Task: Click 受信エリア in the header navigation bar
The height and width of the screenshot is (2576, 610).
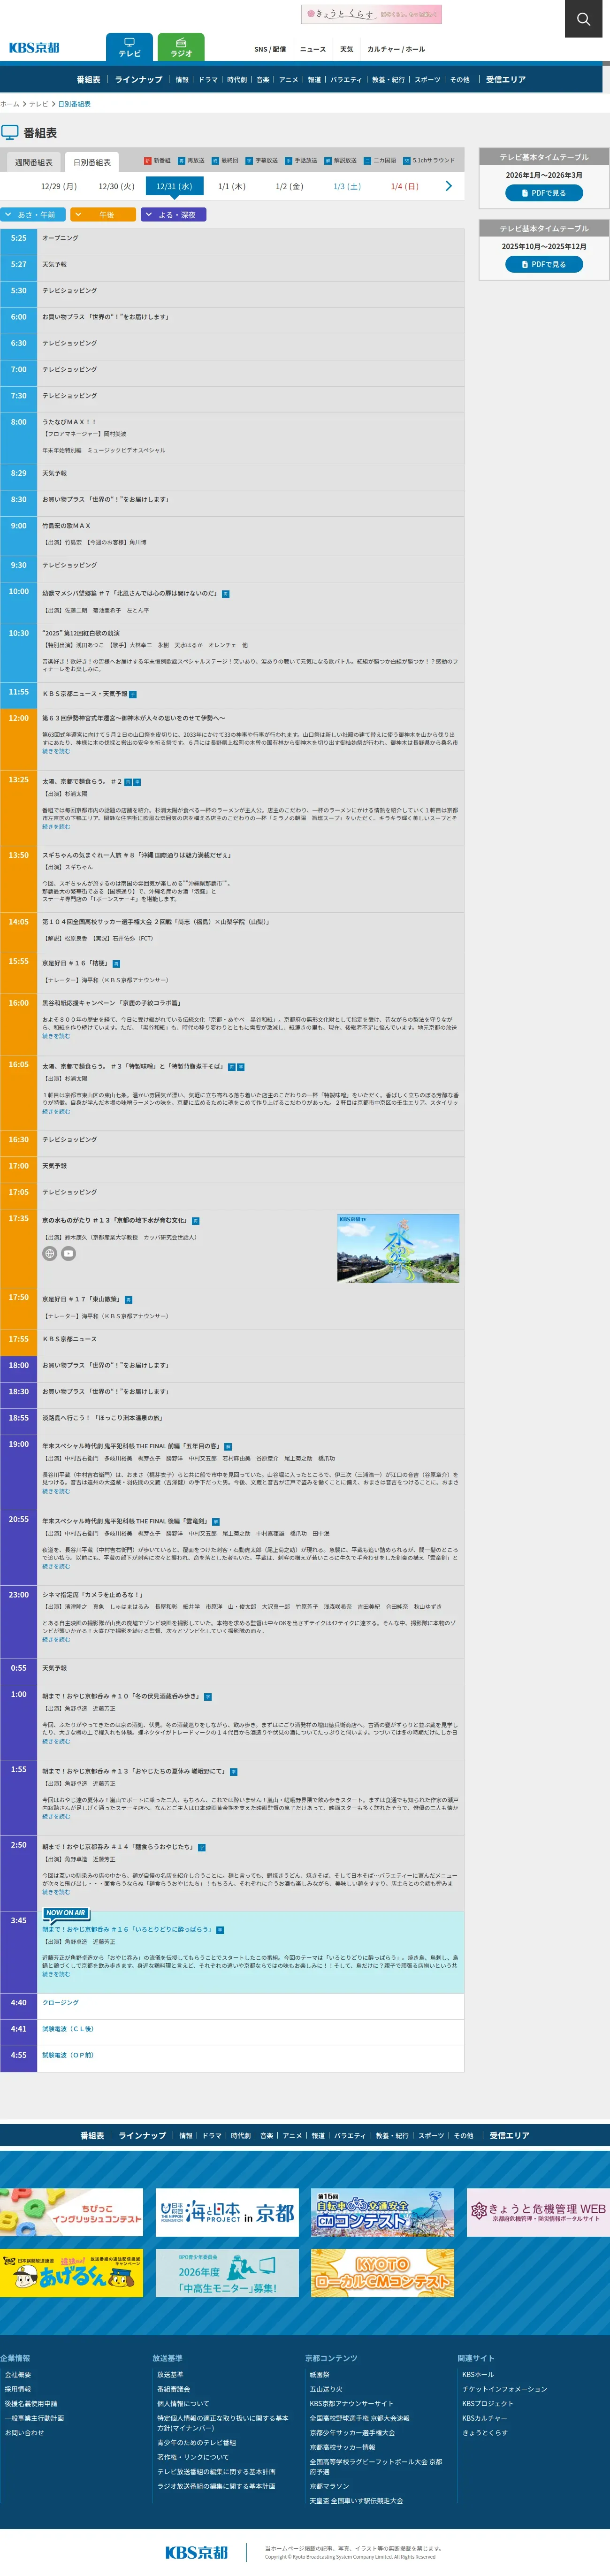Action: 506,79
